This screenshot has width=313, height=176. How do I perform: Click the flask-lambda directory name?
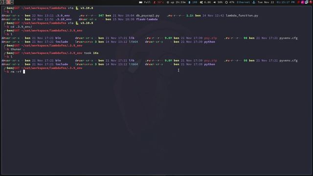point(147,20)
